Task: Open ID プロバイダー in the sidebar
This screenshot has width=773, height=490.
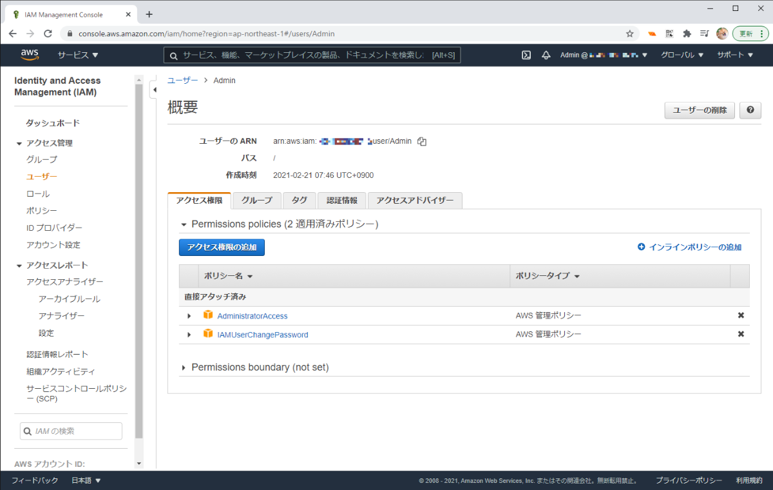Action: (x=54, y=228)
